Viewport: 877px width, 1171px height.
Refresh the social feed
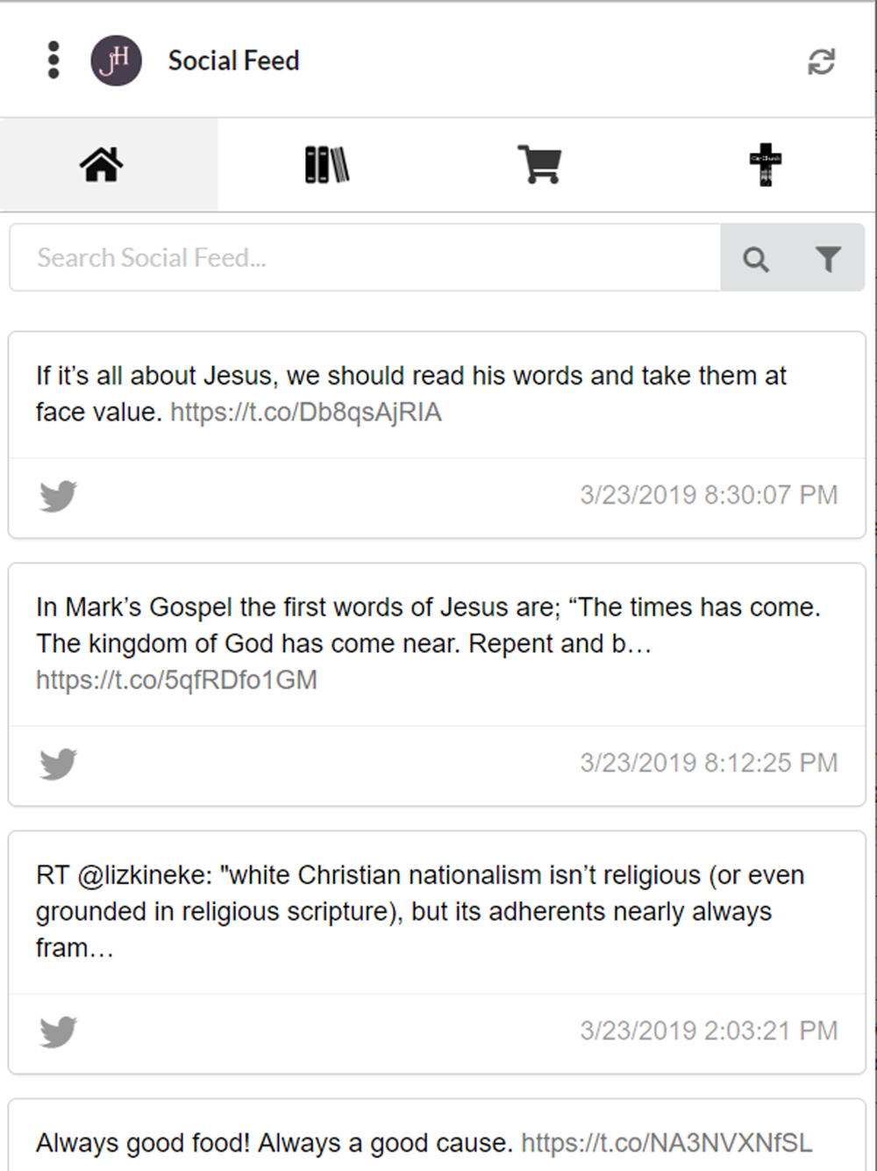click(x=822, y=61)
